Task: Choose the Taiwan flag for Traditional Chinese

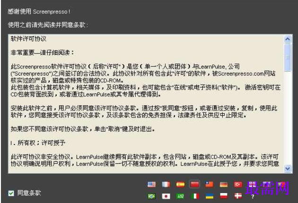Action: coord(209,184)
